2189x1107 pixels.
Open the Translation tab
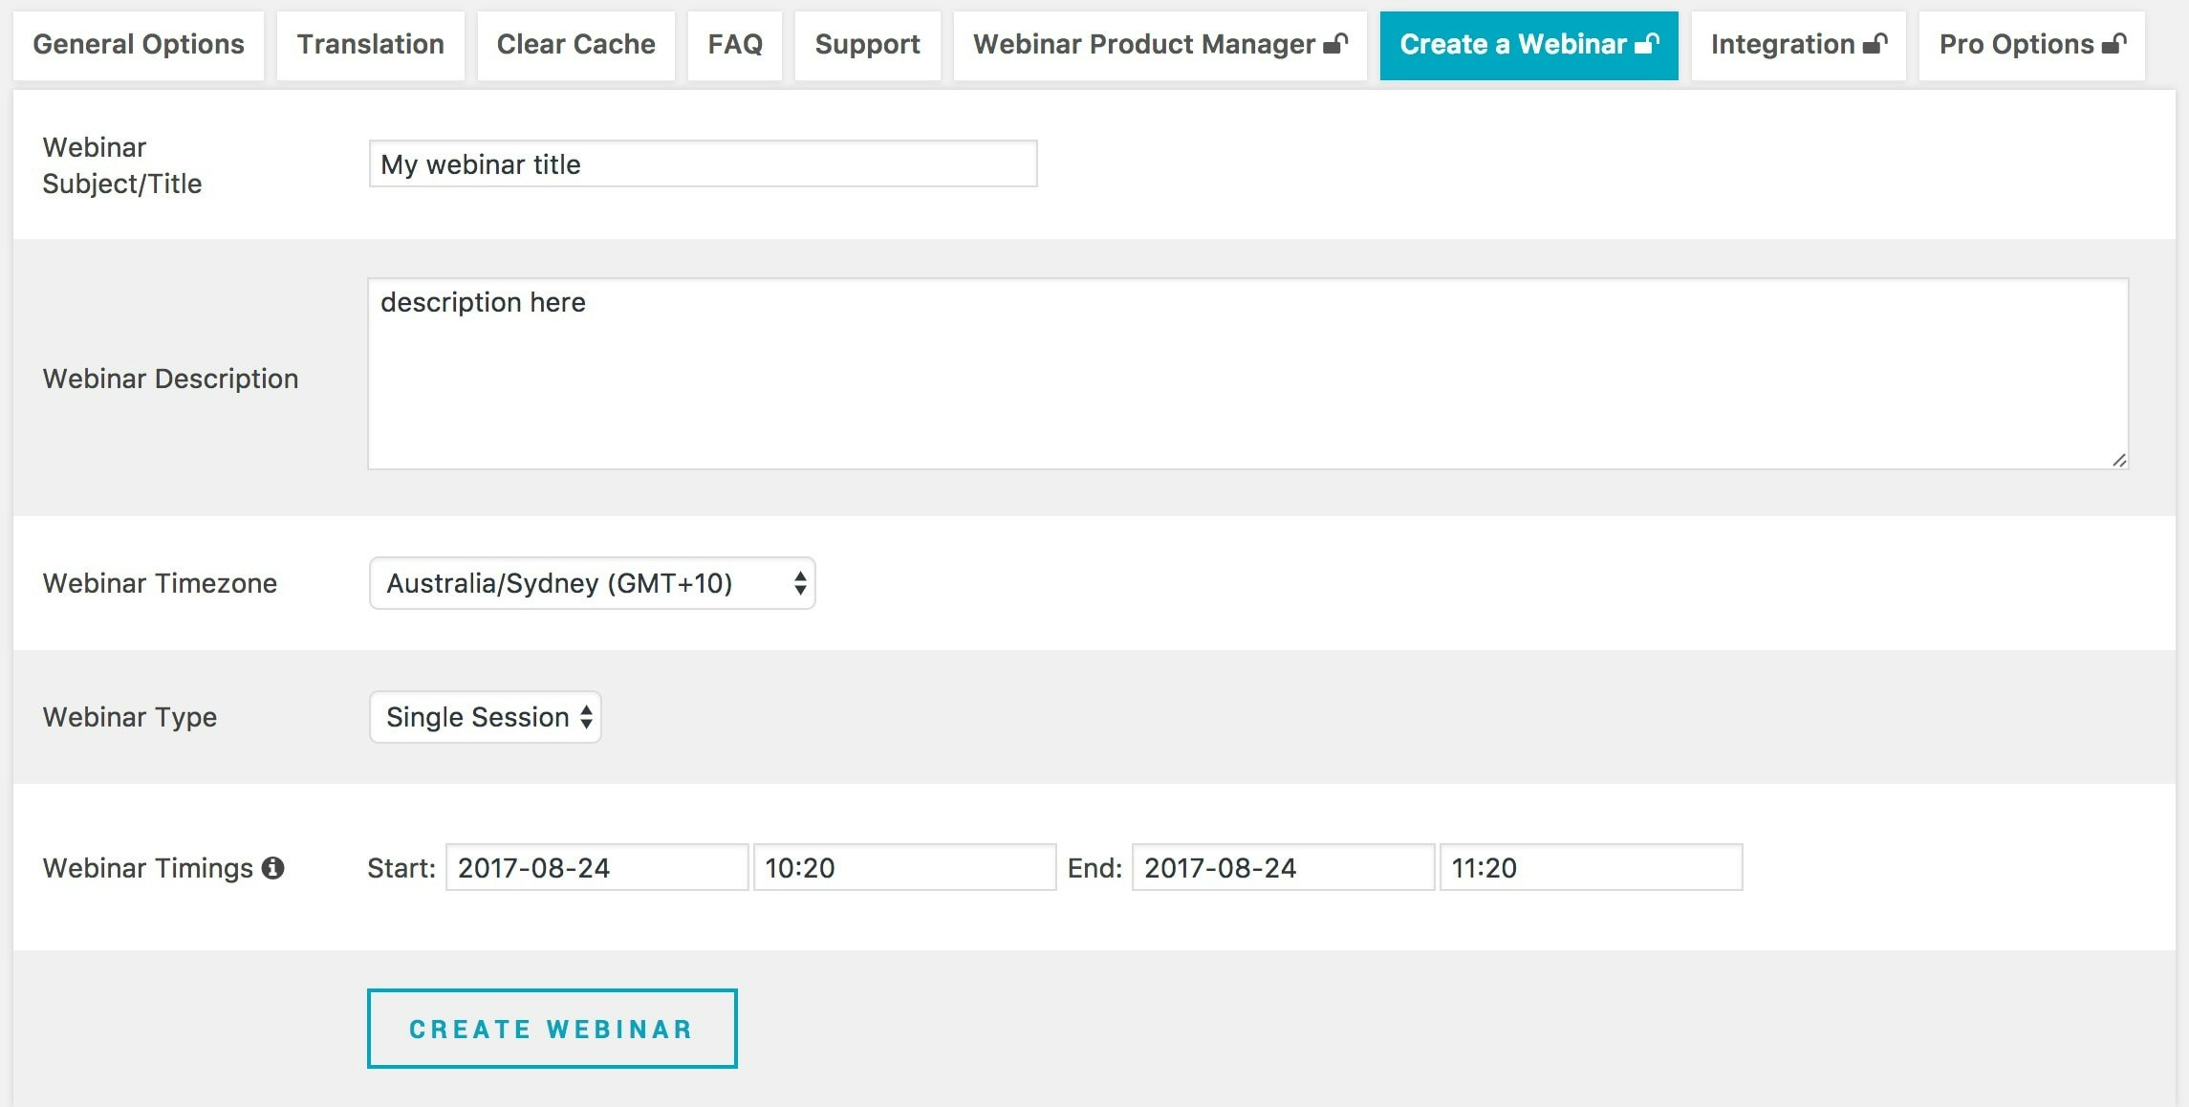370,43
